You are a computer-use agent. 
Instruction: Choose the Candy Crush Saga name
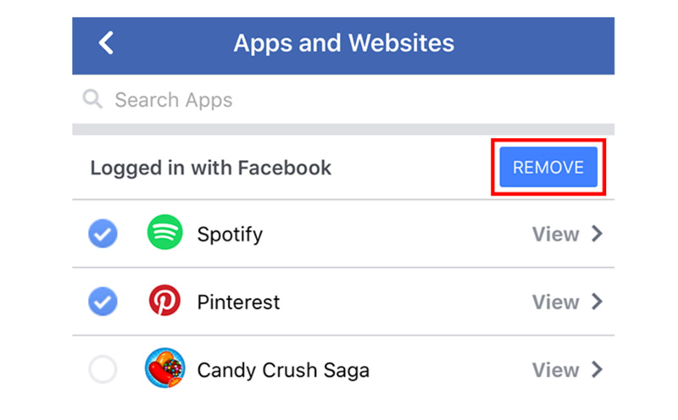pos(283,370)
